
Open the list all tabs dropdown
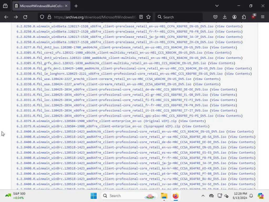(x=217, y=6)
